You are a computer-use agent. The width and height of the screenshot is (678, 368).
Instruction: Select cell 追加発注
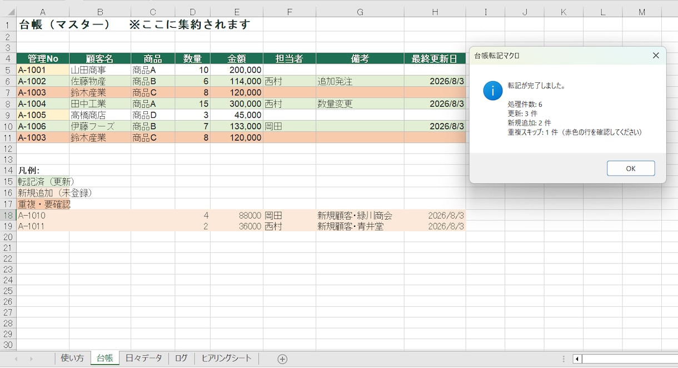point(360,81)
